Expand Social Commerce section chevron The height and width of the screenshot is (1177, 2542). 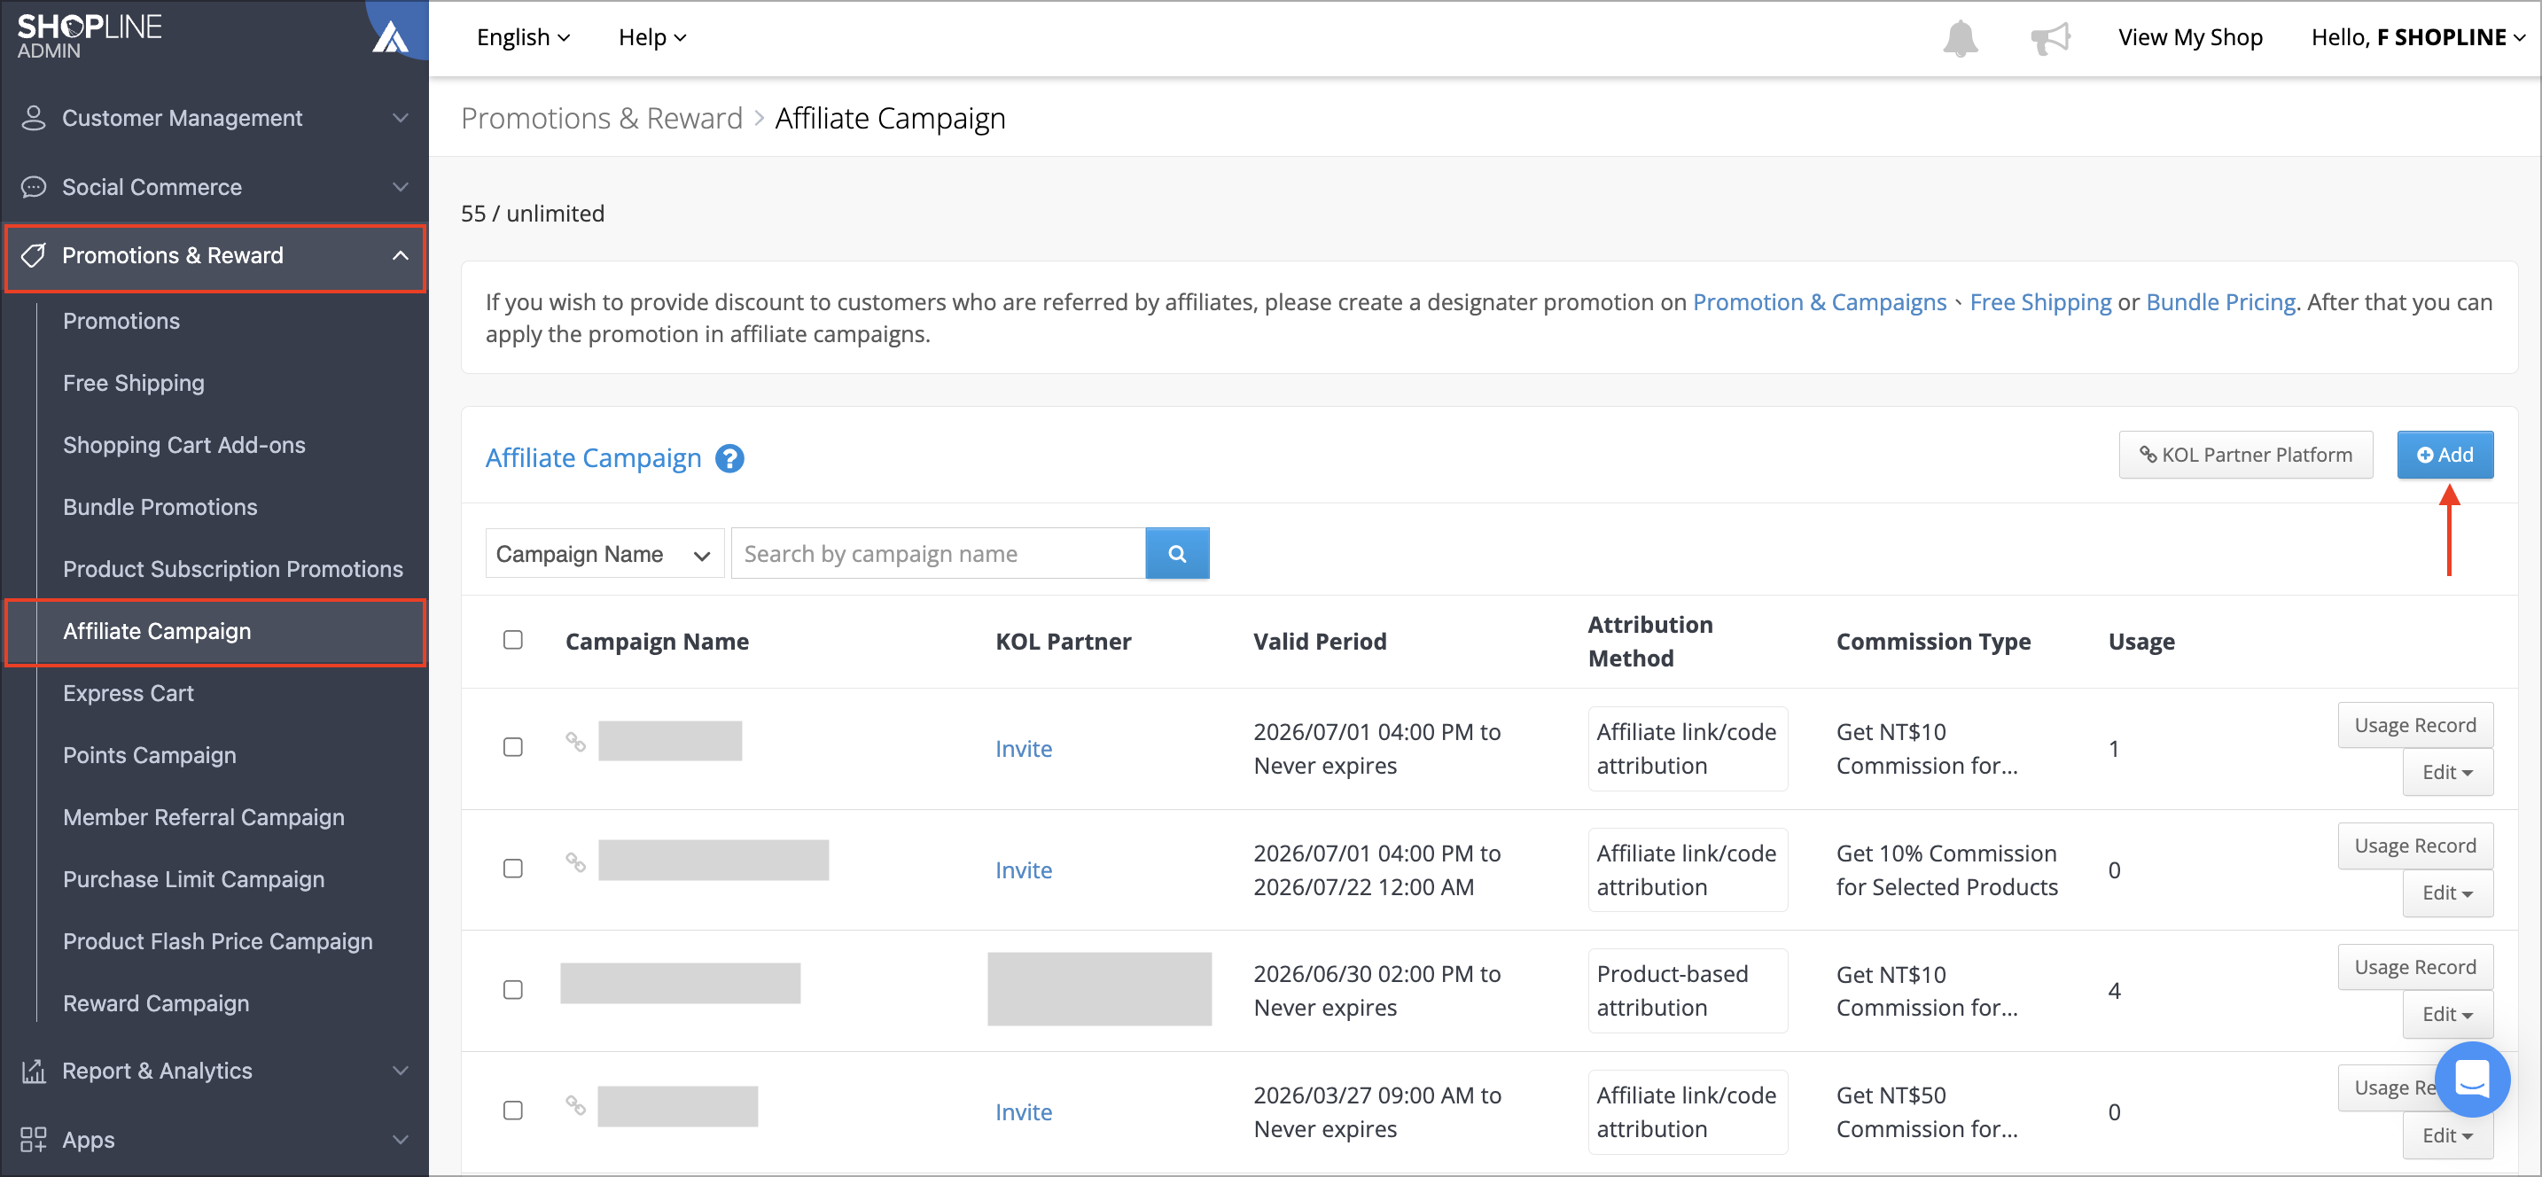click(400, 188)
